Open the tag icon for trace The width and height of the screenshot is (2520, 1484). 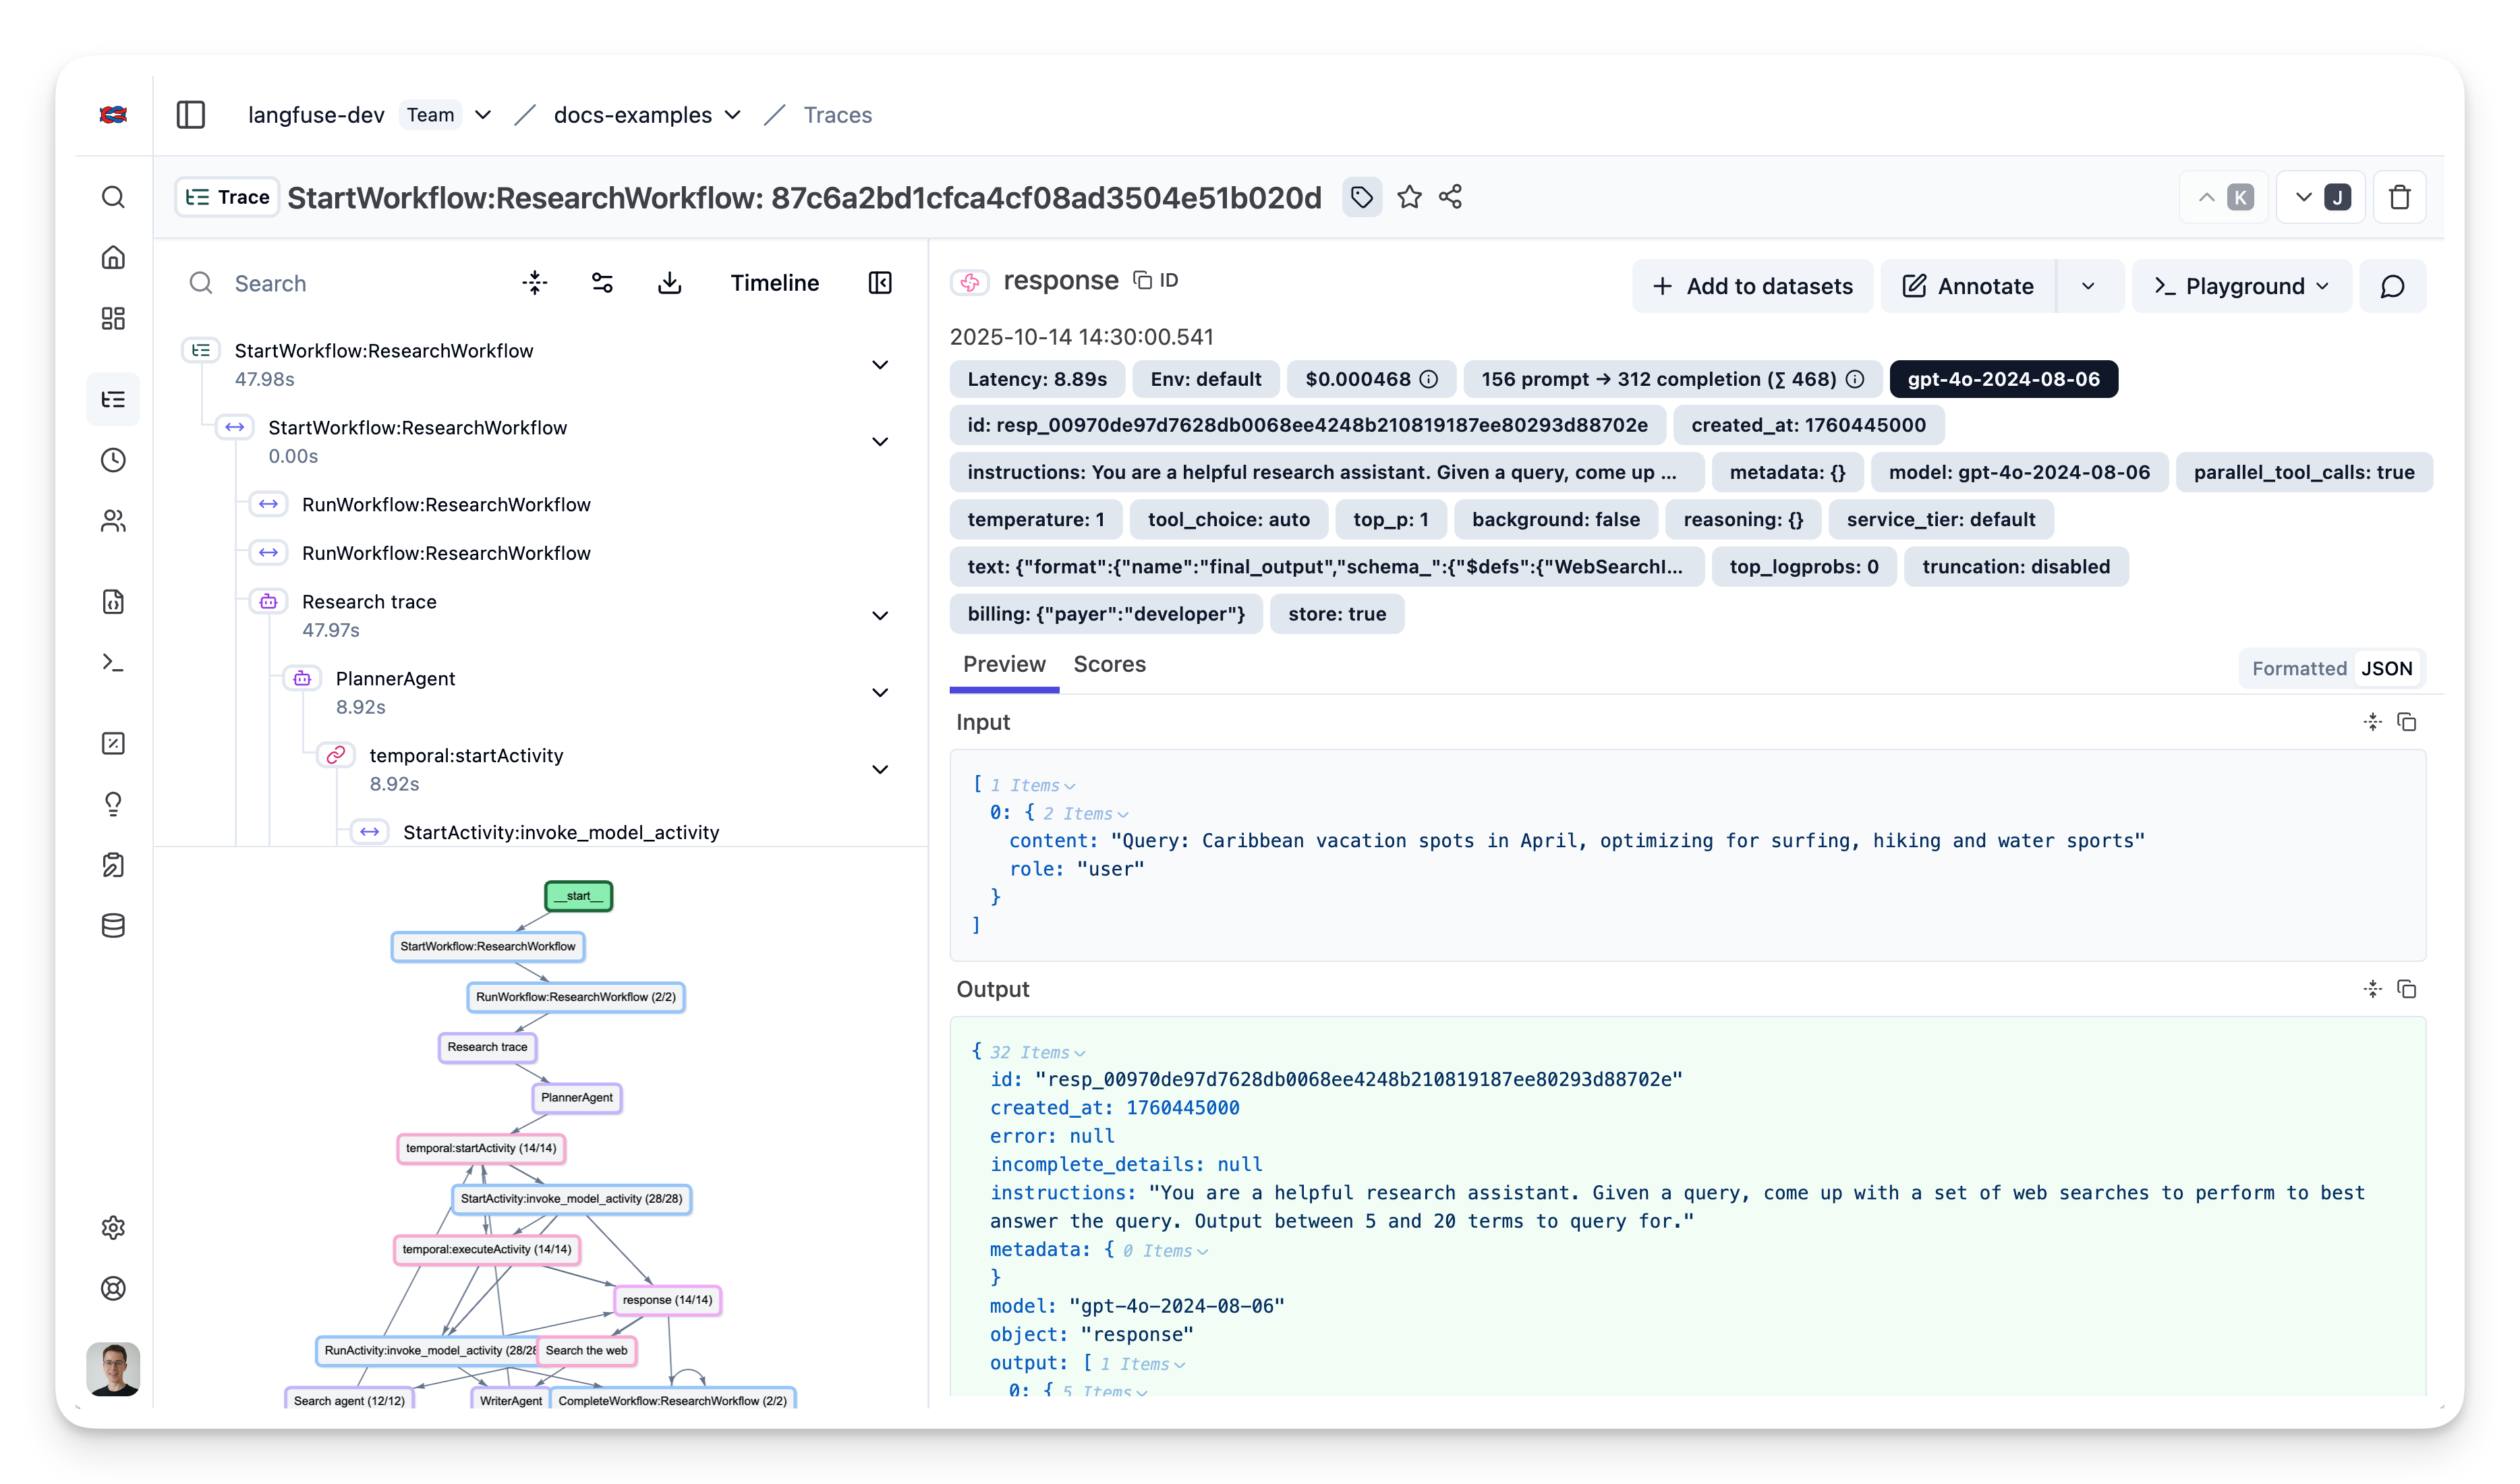(1361, 197)
